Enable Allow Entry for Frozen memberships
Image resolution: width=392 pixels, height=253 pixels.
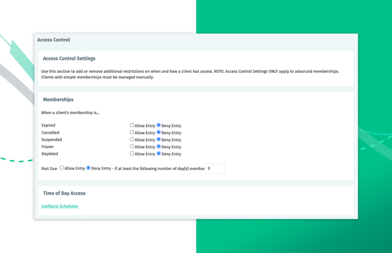coord(132,147)
